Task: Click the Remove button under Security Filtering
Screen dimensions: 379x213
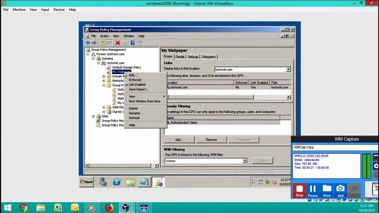Action: tap(211, 140)
